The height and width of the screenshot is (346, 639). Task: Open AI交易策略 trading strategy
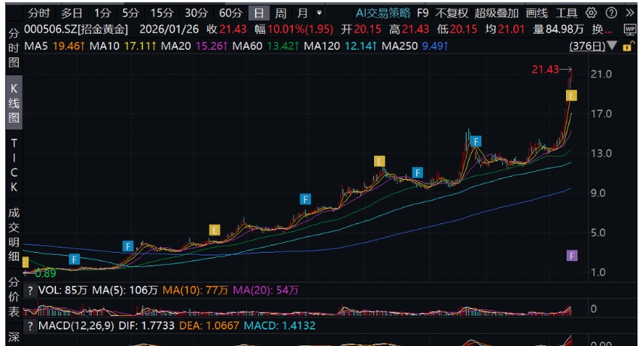(x=383, y=13)
